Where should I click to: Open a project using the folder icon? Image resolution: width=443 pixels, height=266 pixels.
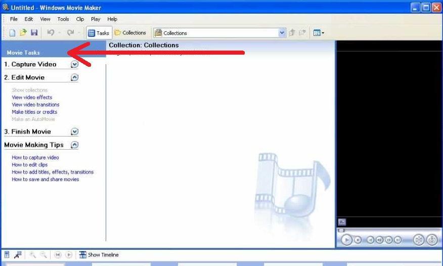[x=23, y=32]
